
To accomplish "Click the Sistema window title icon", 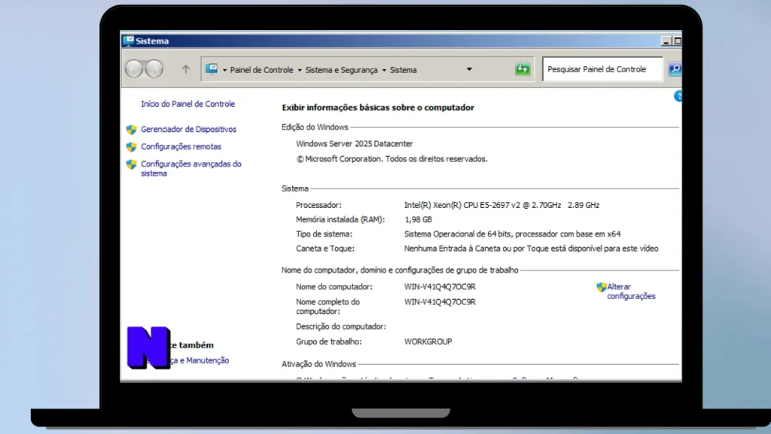I will tap(129, 41).
